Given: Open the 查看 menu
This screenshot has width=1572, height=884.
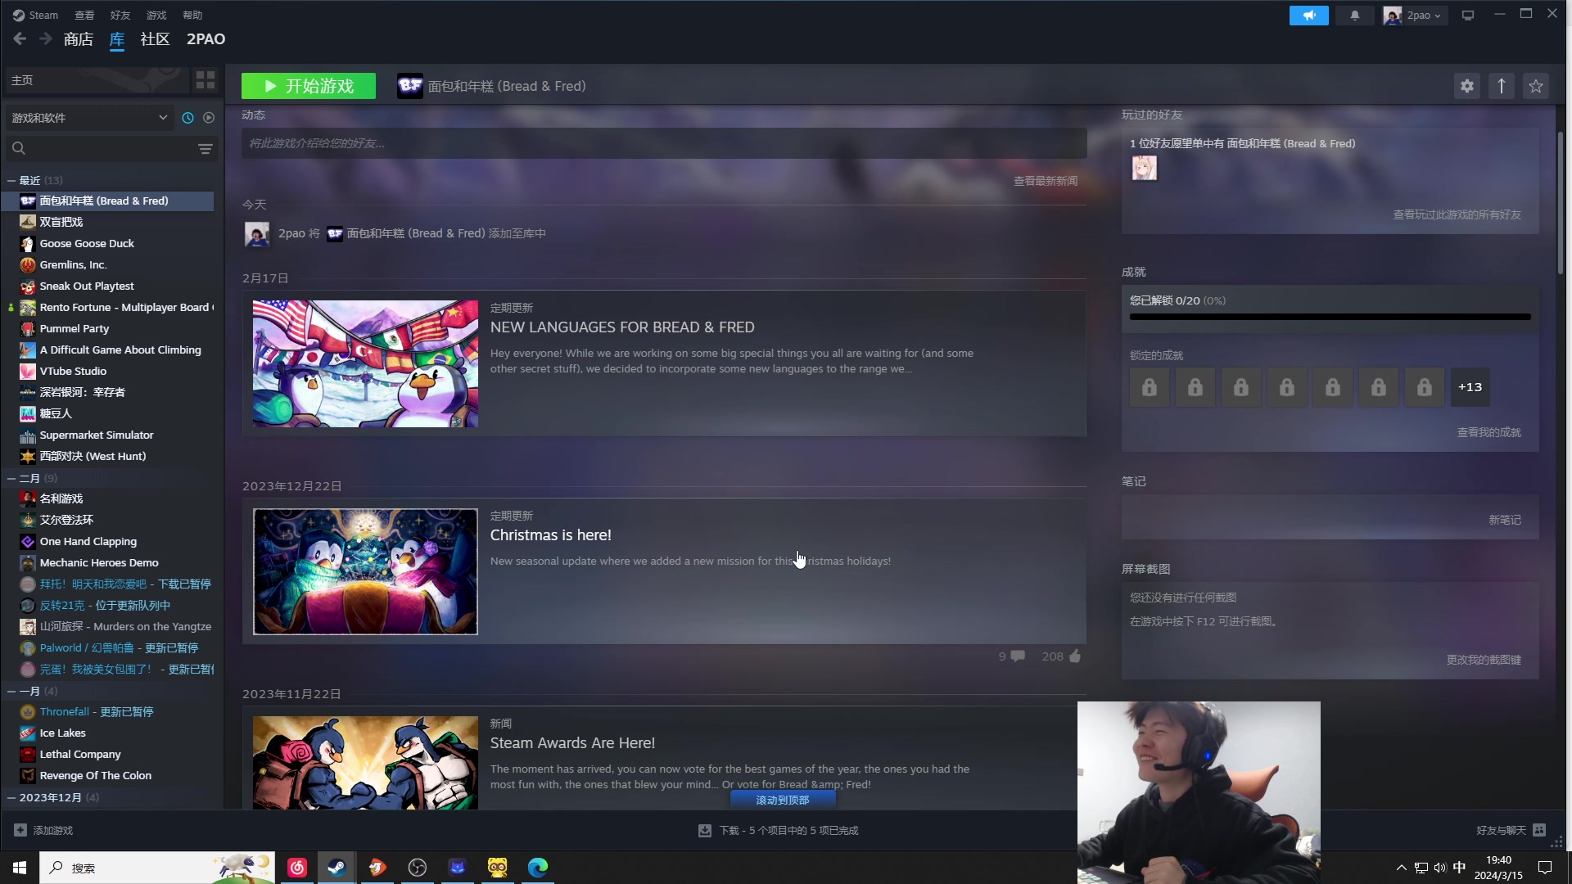Looking at the screenshot, I should 84,15.
